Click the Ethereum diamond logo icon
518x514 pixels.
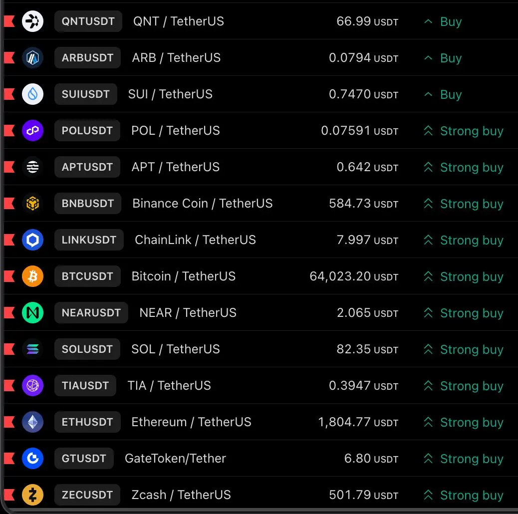coord(32,422)
